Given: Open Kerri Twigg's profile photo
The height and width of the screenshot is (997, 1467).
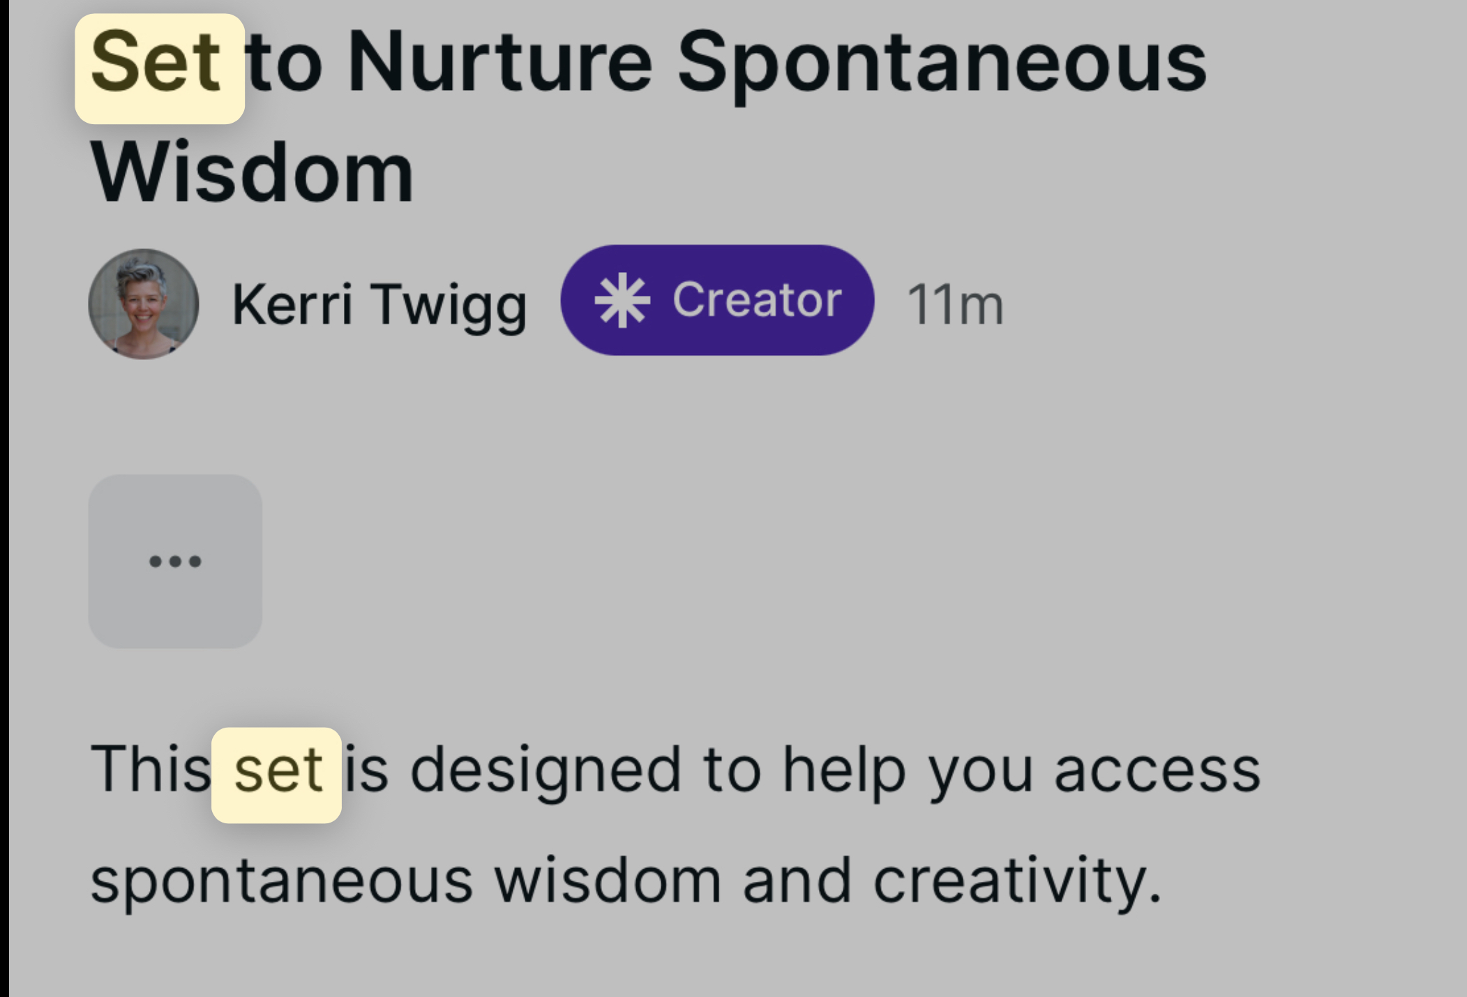Looking at the screenshot, I should (144, 304).
